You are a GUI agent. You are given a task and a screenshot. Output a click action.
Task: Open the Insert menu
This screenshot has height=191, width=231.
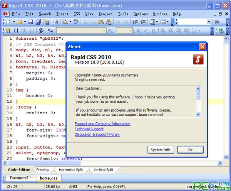[62, 14]
